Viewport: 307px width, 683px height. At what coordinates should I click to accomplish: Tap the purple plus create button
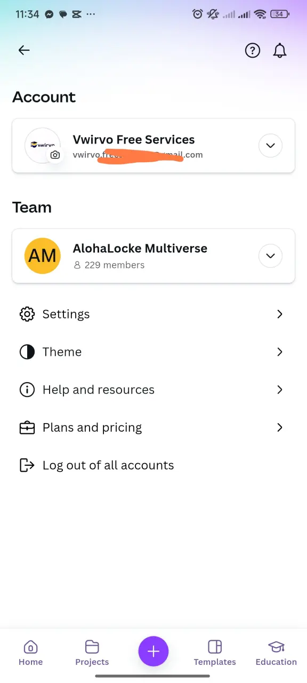153,651
